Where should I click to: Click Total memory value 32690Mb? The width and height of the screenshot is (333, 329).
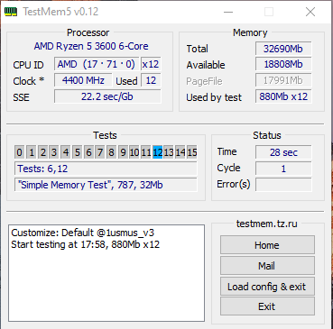pos(283,49)
